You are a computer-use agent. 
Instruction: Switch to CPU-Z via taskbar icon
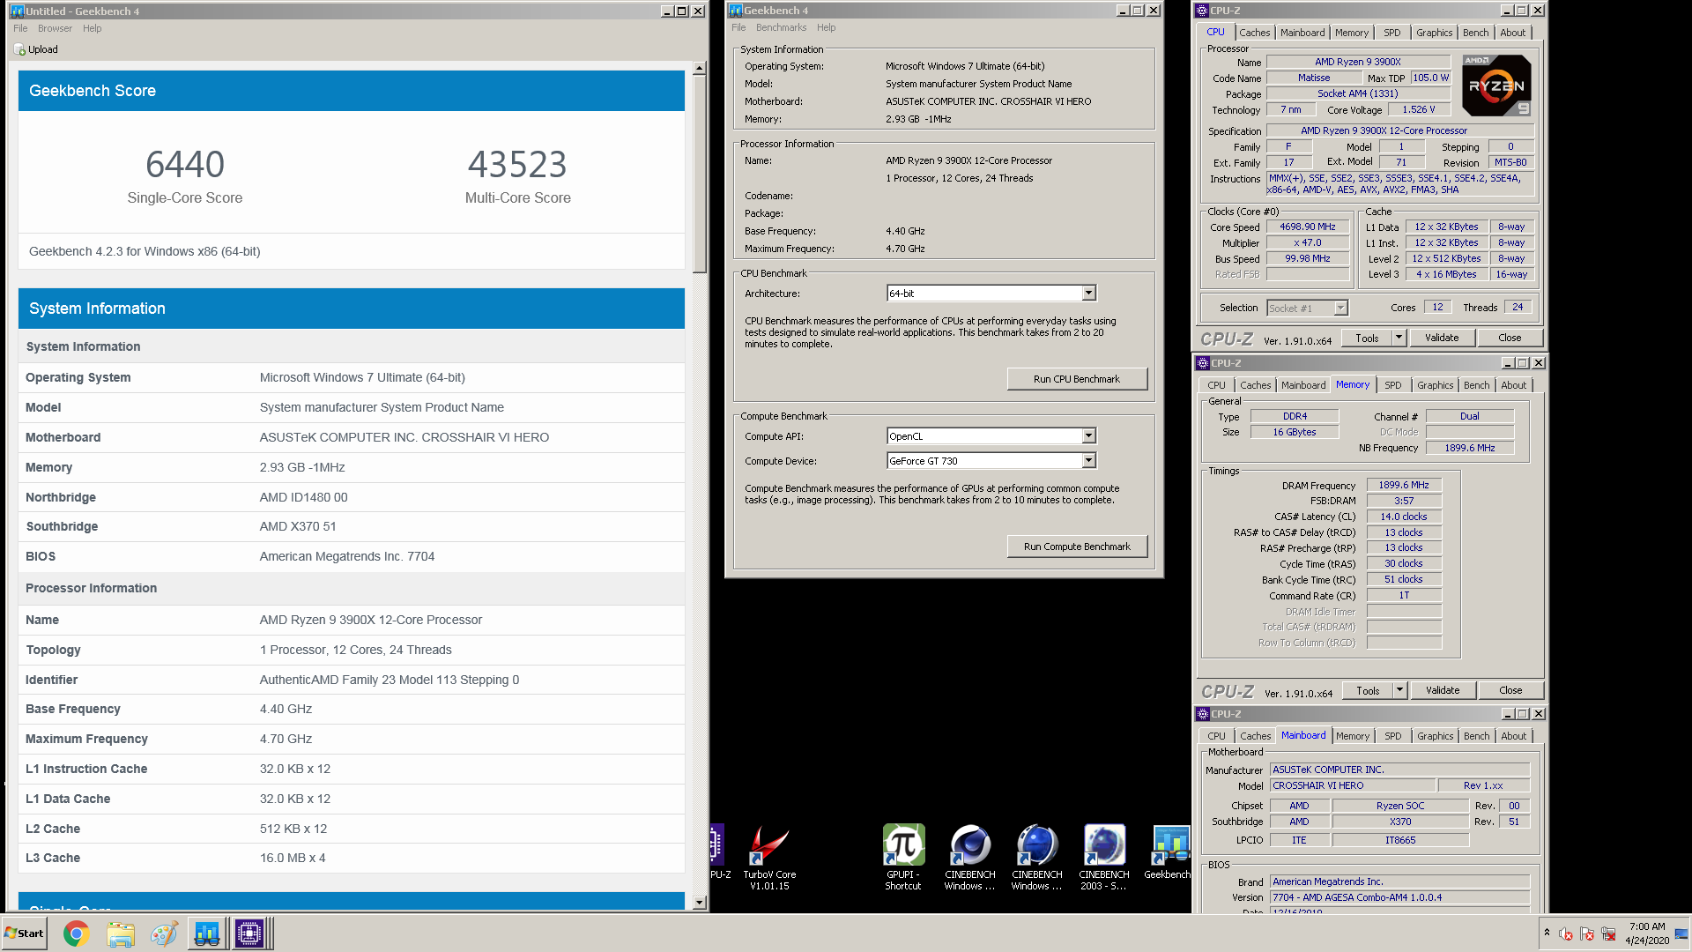[x=250, y=933]
